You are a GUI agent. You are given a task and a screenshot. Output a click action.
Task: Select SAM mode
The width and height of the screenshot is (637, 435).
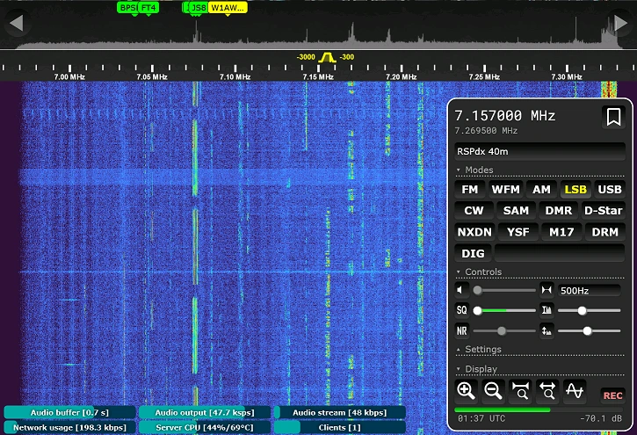point(516,210)
